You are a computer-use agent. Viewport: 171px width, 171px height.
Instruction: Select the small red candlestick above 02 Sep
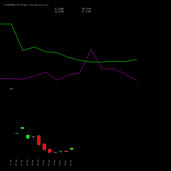point(66,152)
